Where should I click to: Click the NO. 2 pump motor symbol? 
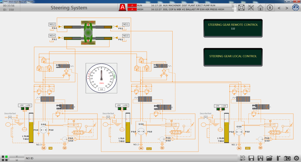click(x=141, y=148)
